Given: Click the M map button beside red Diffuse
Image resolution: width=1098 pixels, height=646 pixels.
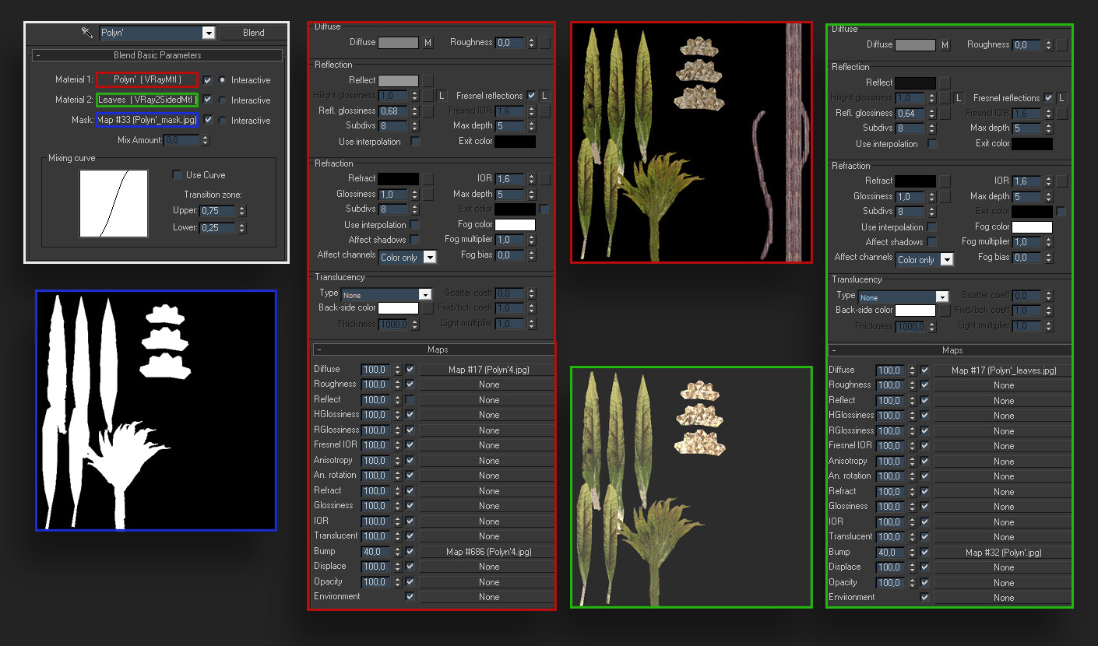Looking at the screenshot, I should click(428, 43).
